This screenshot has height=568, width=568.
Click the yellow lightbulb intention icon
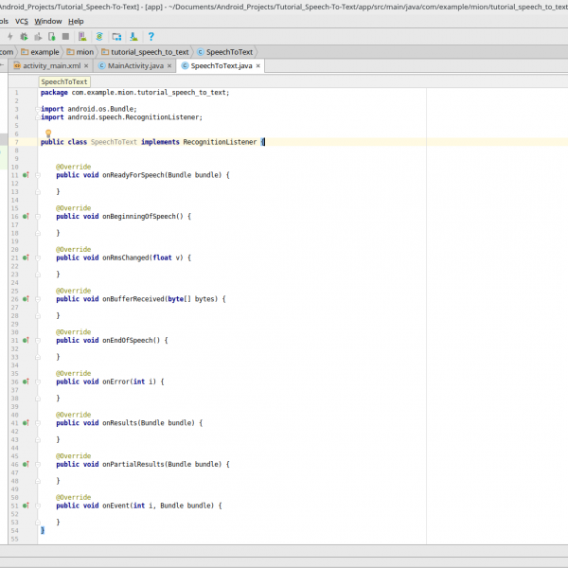coord(47,133)
